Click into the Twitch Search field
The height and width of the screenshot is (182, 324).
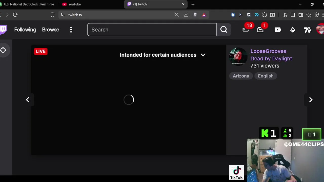click(152, 30)
